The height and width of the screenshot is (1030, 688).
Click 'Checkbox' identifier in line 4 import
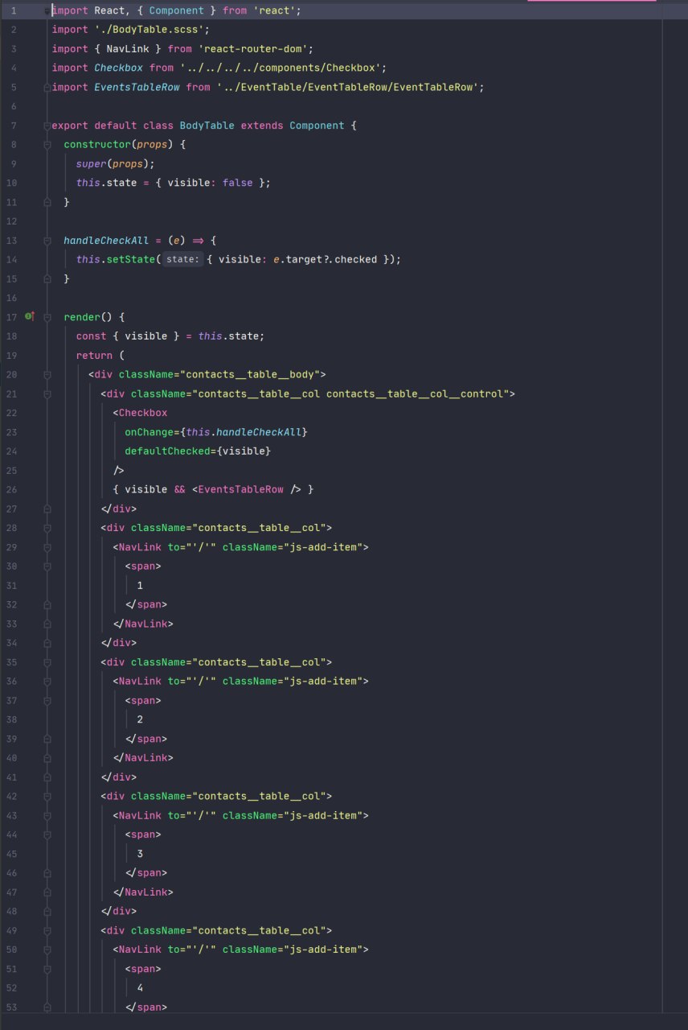119,68
